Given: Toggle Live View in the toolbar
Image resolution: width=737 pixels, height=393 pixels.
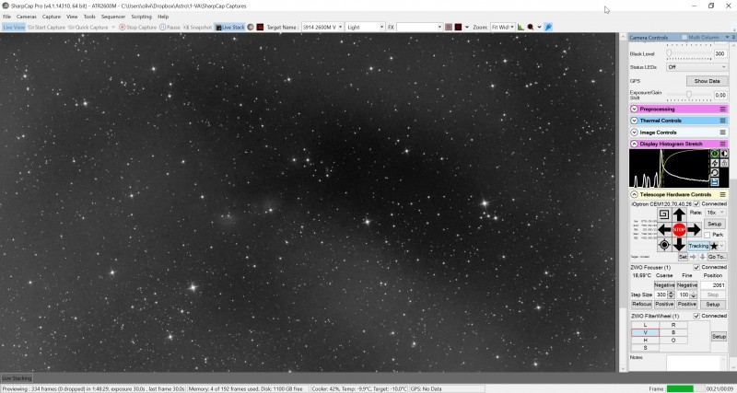Looking at the screenshot, I should (14, 28).
